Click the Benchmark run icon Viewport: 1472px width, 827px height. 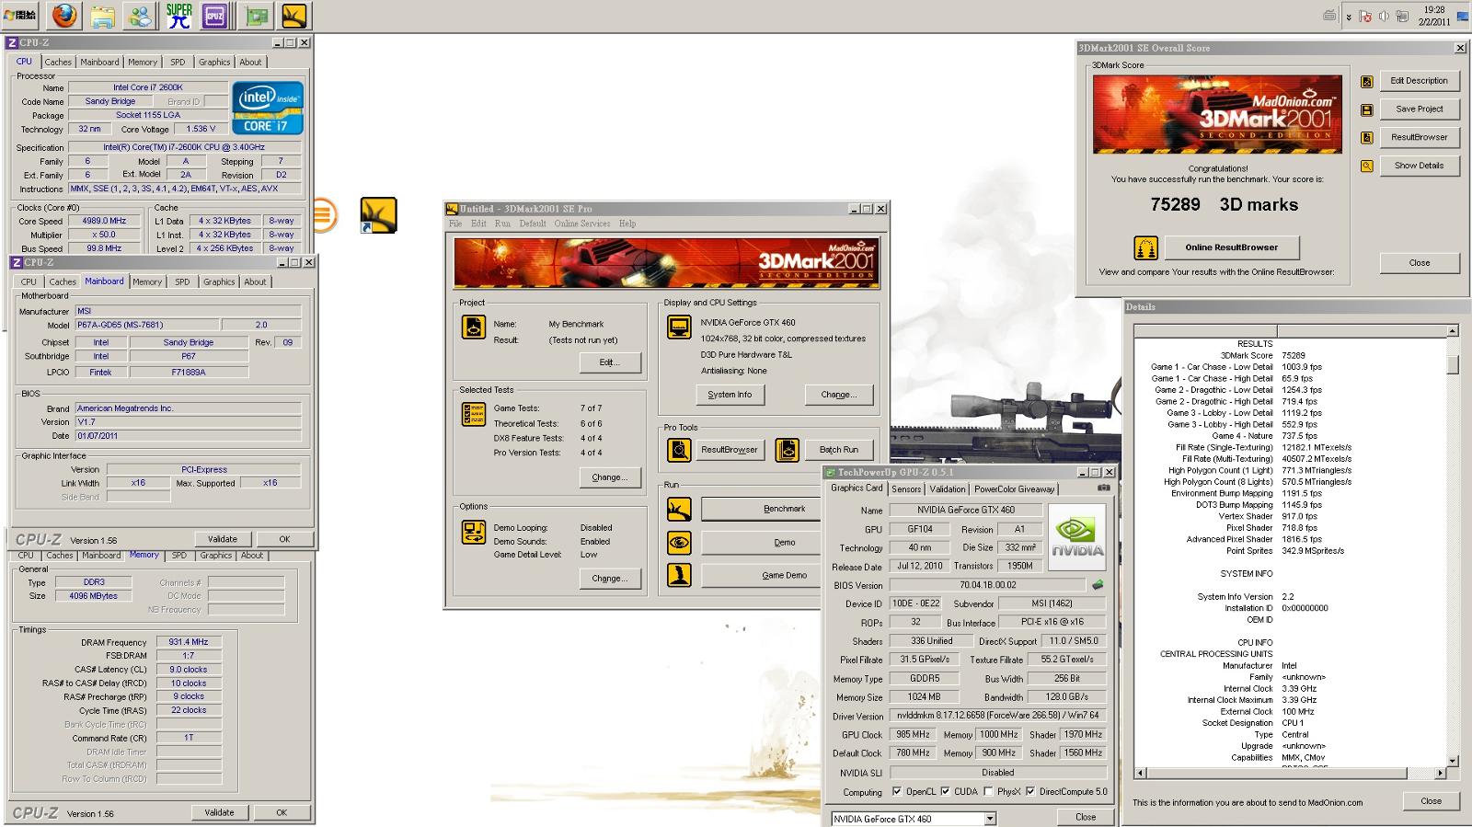click(679, 509)
